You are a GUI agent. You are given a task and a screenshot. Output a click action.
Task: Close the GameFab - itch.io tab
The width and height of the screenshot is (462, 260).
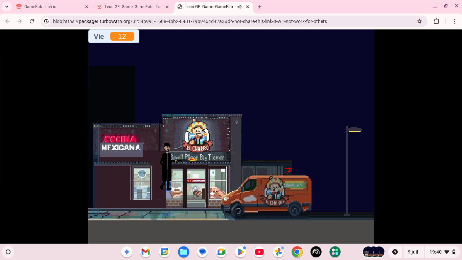coord(87,7)
